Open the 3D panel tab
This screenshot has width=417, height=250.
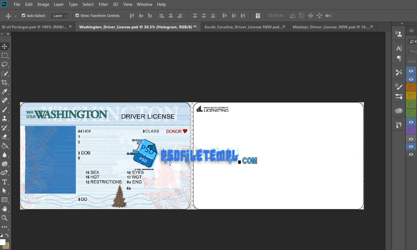(411, 31)
